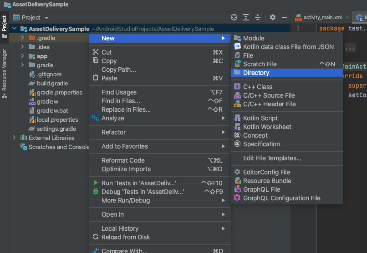Click the Concept icon
This screenshot has width=367, height=253.
click(x=237, y=135)
